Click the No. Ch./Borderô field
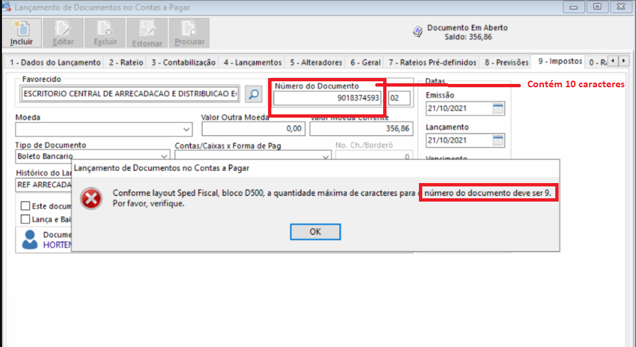 pos(373,156)
